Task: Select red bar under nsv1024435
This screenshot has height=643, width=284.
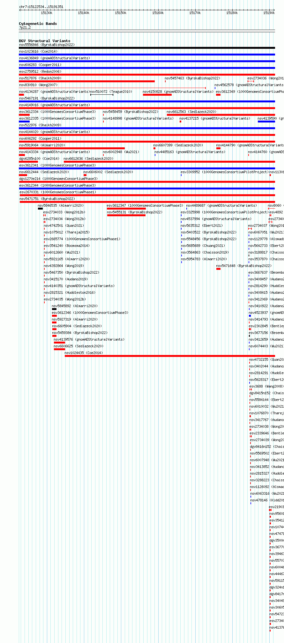Action: coord(170,356)
